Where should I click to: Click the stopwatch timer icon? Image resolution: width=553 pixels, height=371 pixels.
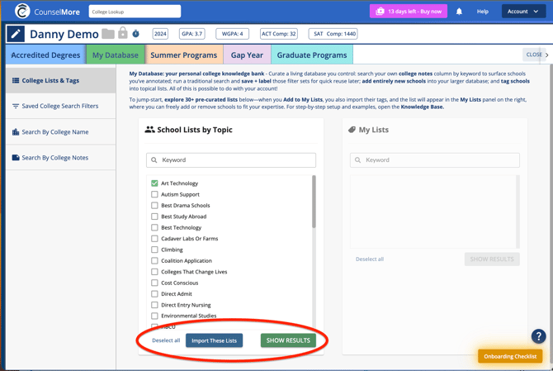(136, 34)
